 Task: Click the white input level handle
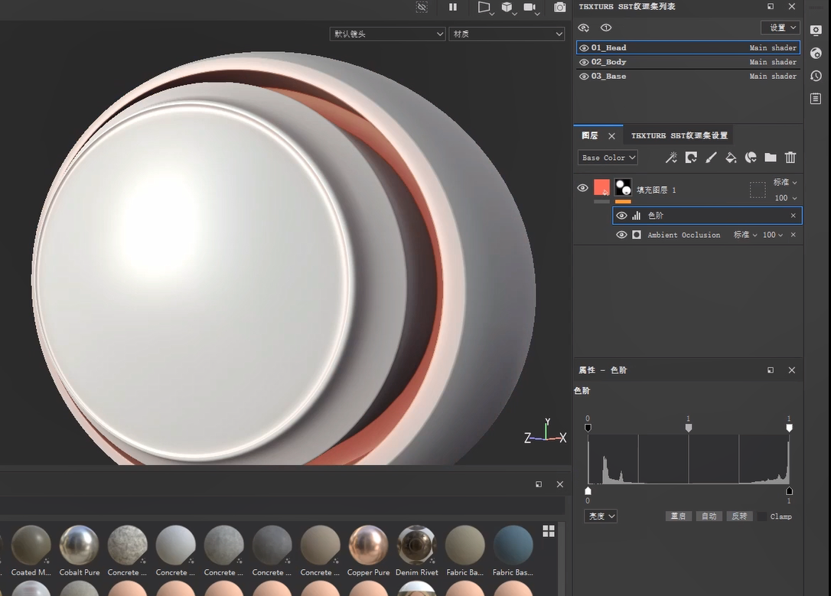(789, 428)
